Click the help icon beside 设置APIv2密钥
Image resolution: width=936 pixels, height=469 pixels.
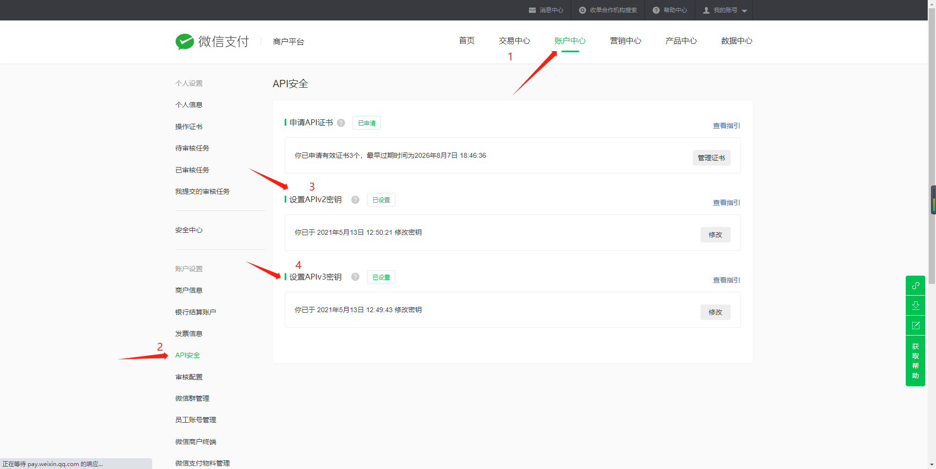tap(355, 200)
